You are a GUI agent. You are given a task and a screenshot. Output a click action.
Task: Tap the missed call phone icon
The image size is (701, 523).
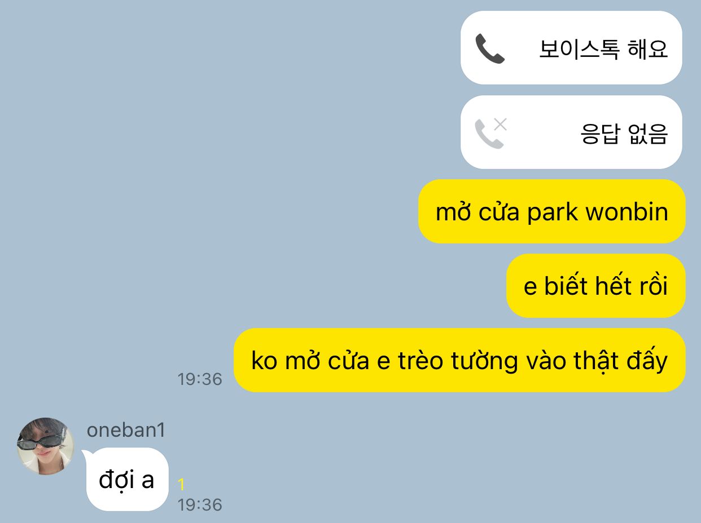(x=489, y=134)
